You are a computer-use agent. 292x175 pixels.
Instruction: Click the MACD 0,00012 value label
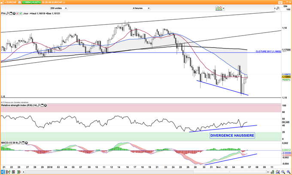tap(286, 150)
